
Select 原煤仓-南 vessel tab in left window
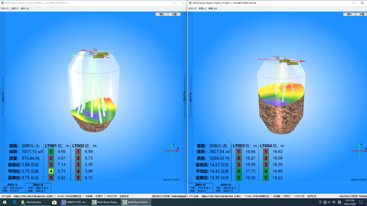(x=38, y=188)
